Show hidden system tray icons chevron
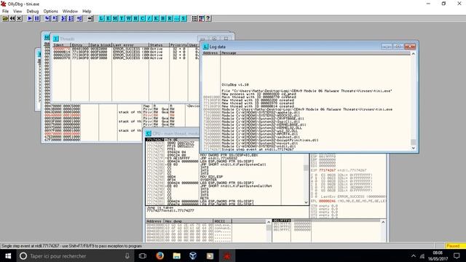Image resolution: width=466 pixels, height=262 pixels. (x=414, y=255)
